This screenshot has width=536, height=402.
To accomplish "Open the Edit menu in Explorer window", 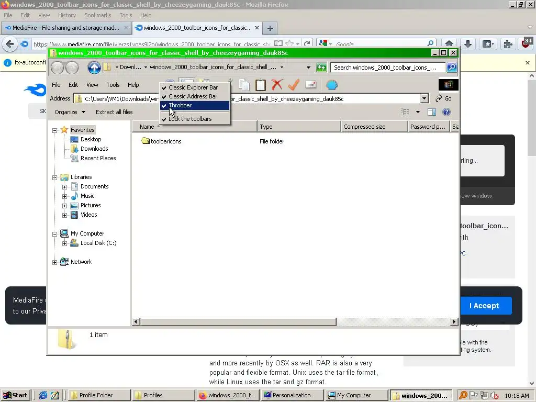I will [73, 85].
